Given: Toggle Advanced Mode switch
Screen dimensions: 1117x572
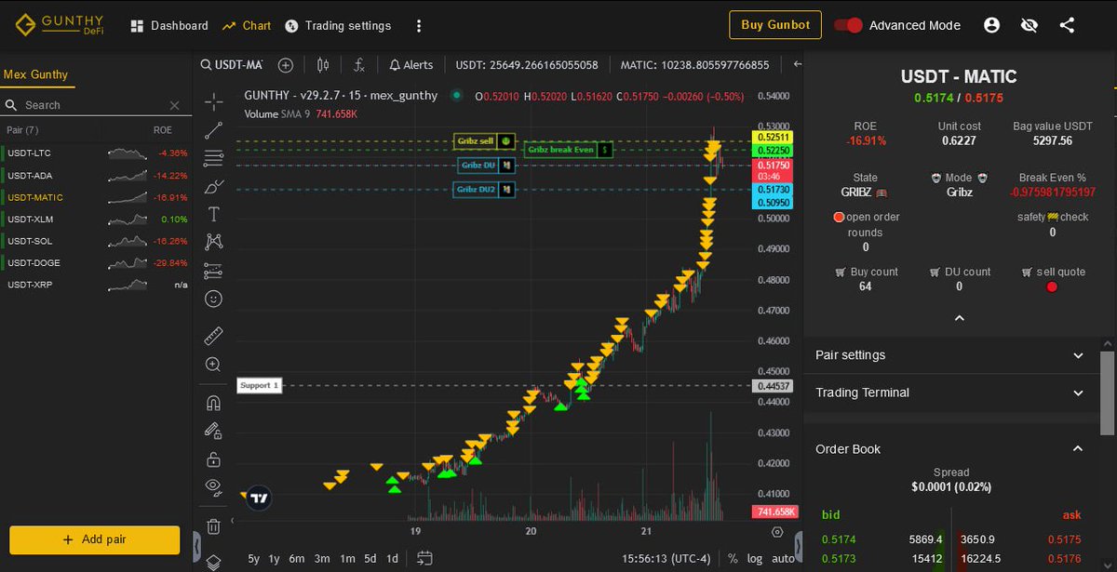Looking at the screenshot, I should coord(848,25).
